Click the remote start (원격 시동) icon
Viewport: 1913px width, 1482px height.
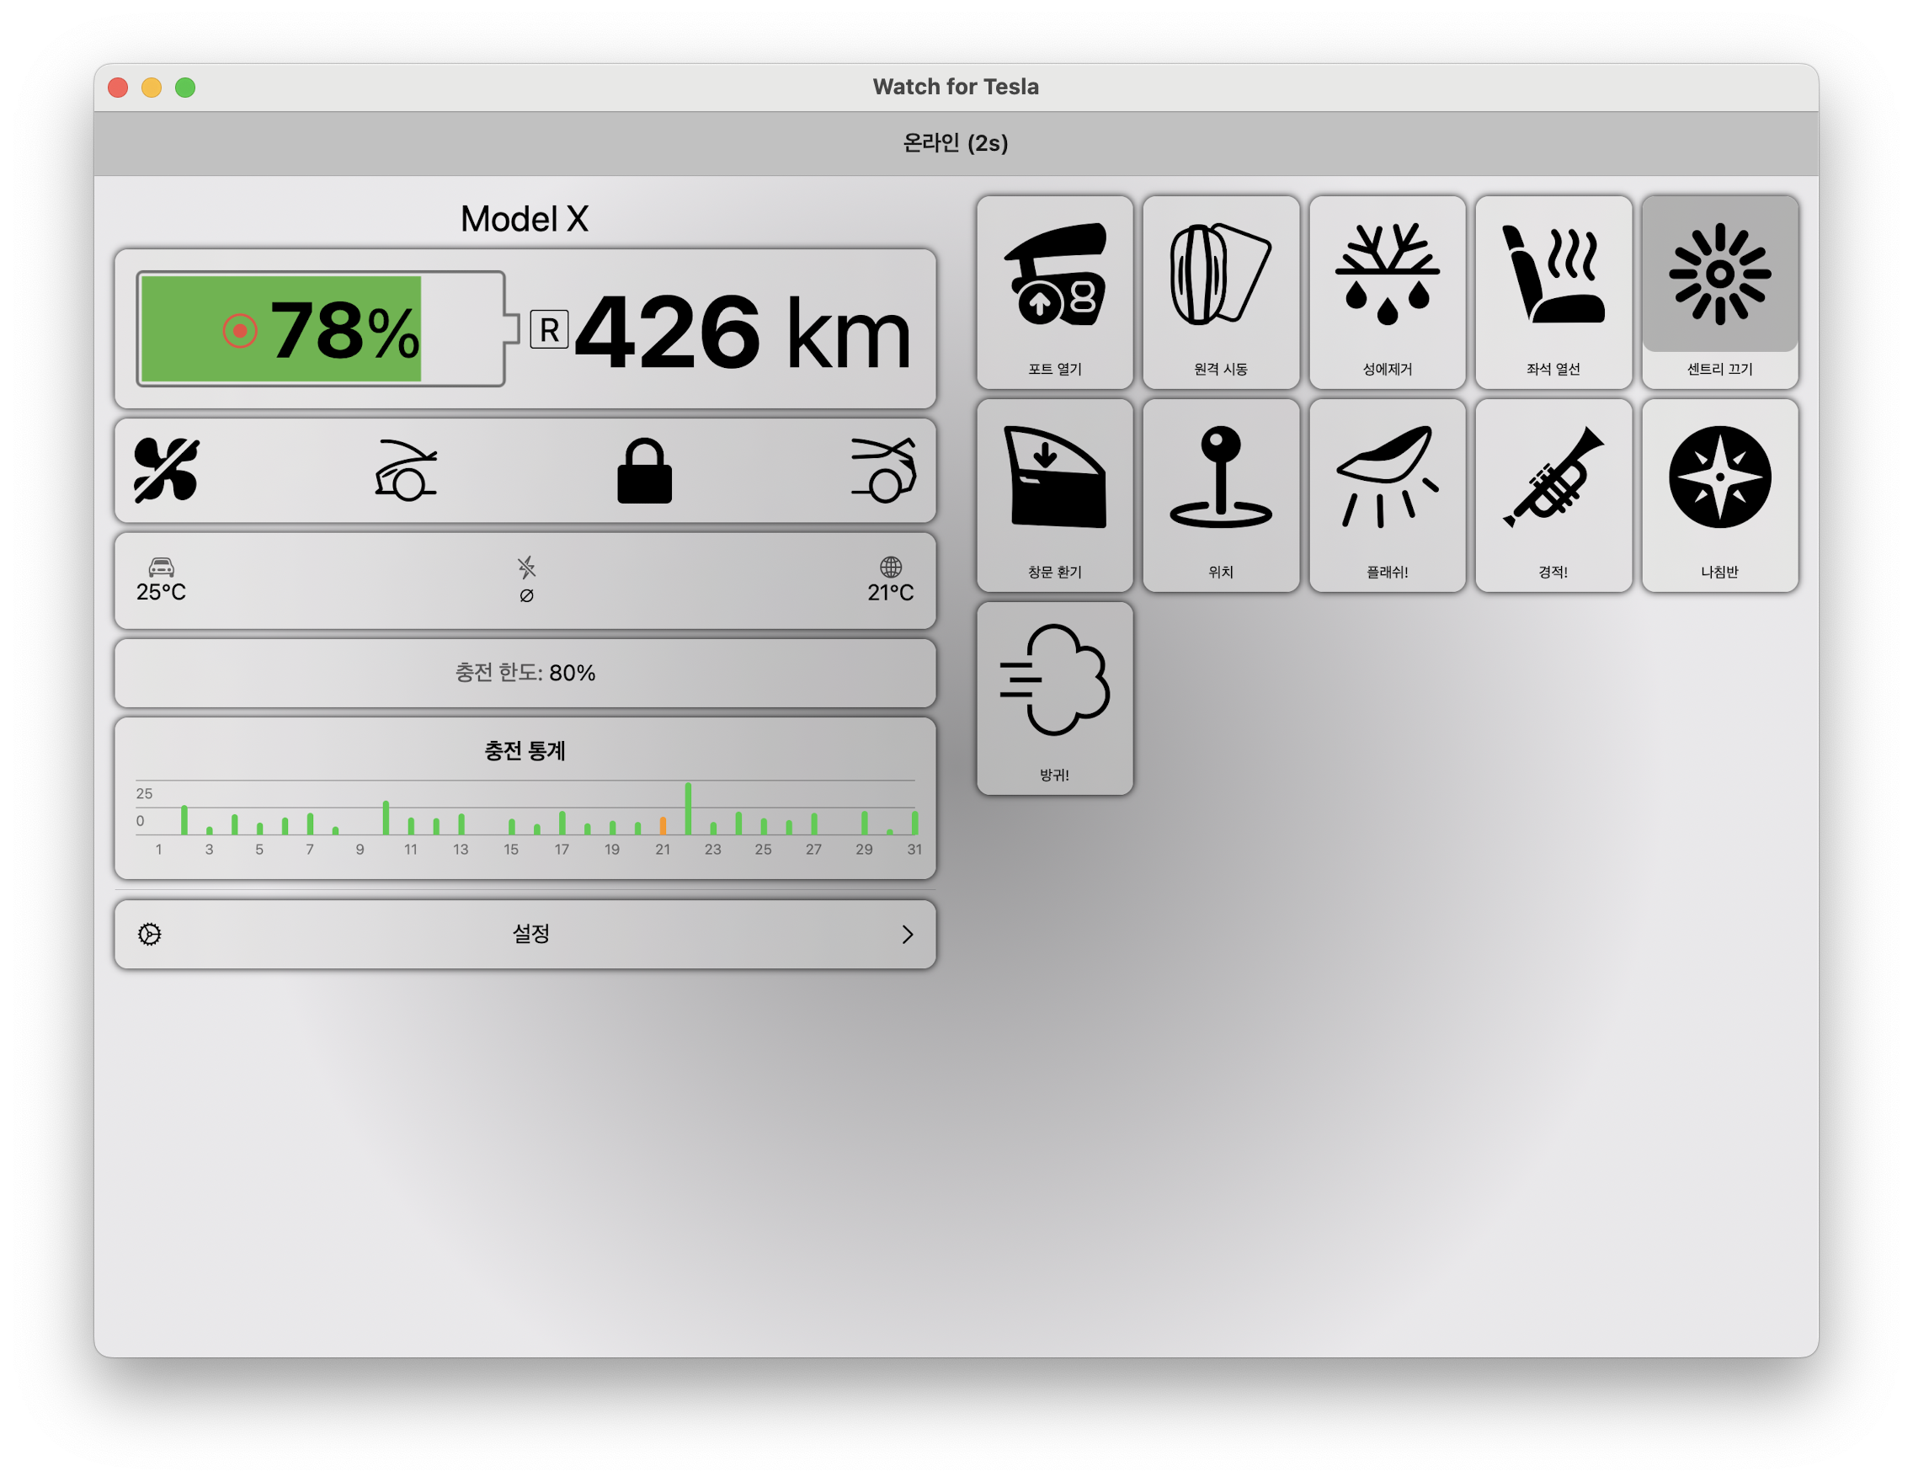(1220, 291)
